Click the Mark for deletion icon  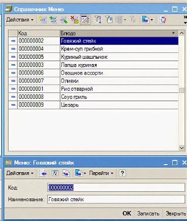[x=74, y=20]
